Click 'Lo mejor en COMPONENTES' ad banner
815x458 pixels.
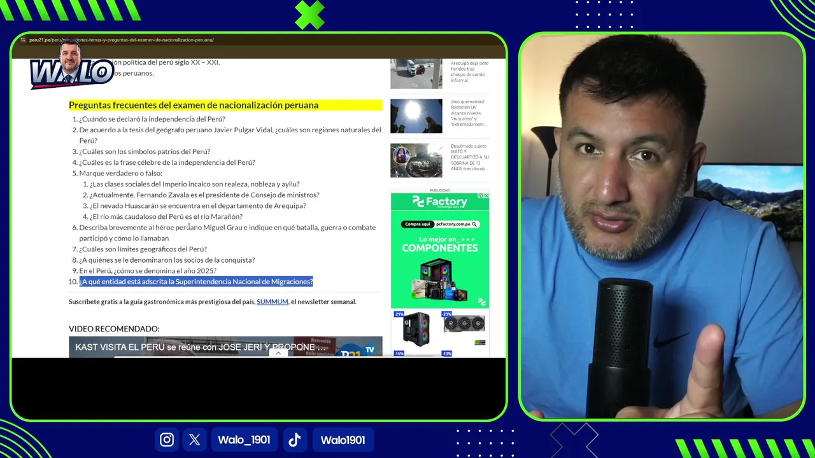[440, 244]
